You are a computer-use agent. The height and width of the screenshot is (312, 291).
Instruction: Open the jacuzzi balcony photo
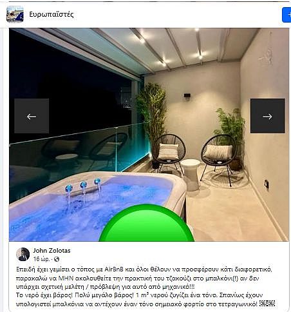149,135
